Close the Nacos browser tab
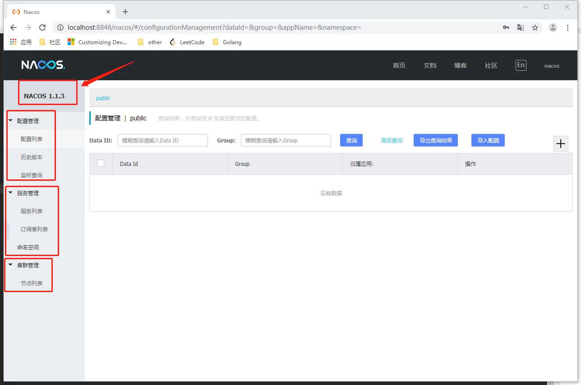The width and height of the screenshot is (581, 385). pos(108,12)
